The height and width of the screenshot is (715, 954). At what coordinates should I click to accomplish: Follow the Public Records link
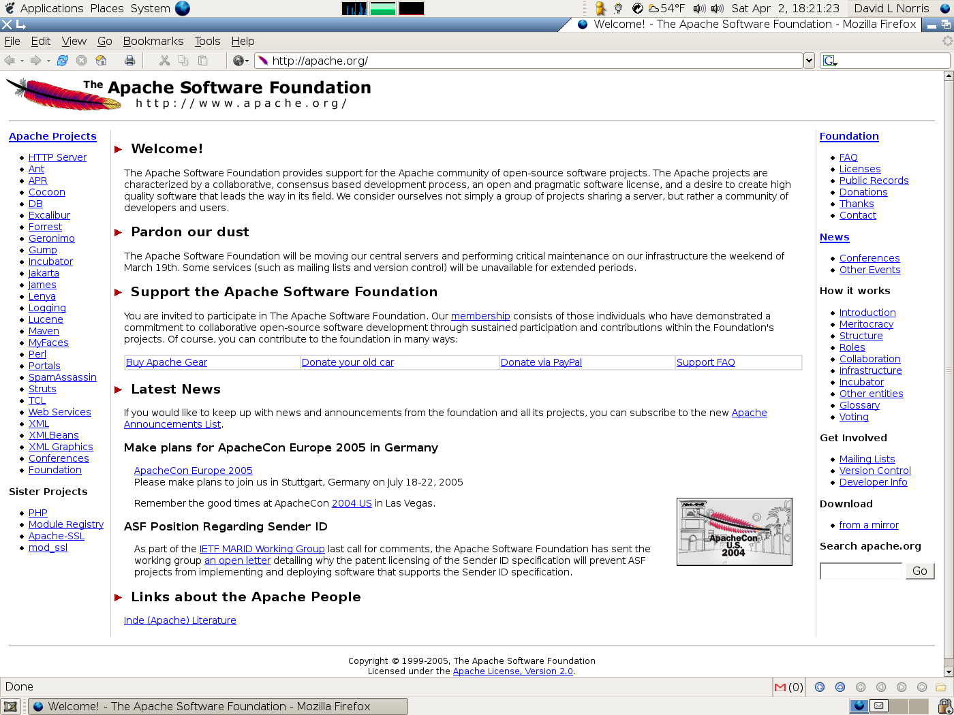click(x=874, y=180)
